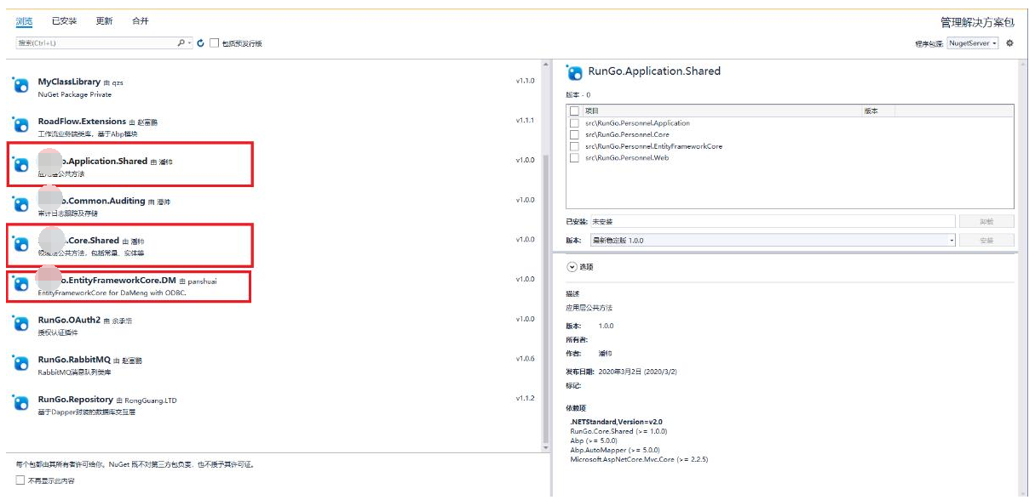The height and width of the screenshot is (500, 1035).
Task: Click the MyClassLibrary package icon
Action: pyautogui.click(x=20, y=84)
